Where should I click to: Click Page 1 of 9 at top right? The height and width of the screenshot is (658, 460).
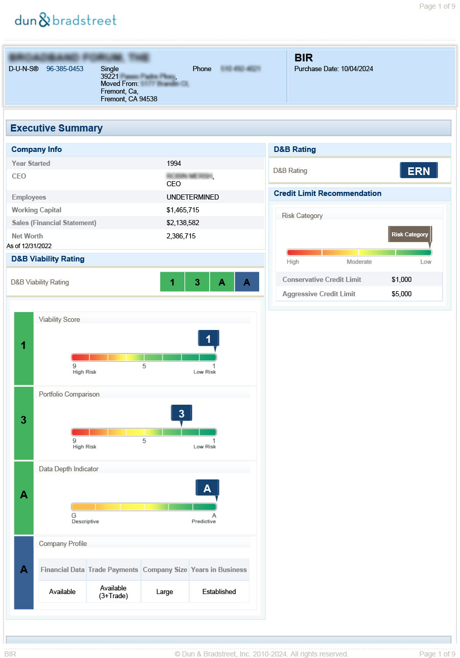(x=437, y=6)
